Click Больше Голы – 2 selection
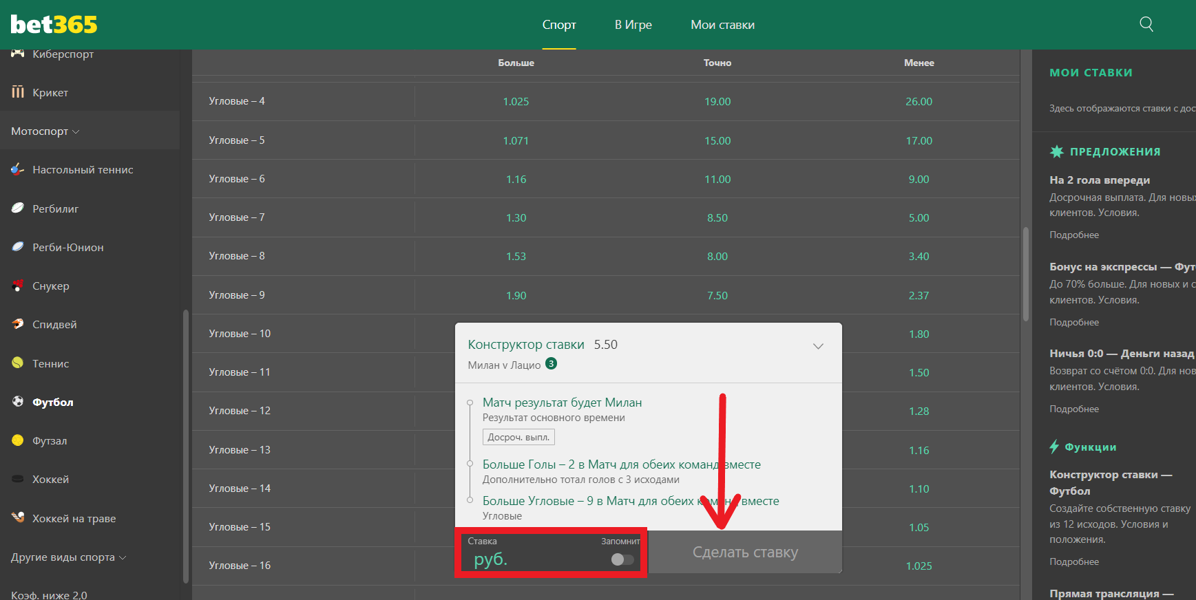The image size is (1196, 600). [622, 464]
